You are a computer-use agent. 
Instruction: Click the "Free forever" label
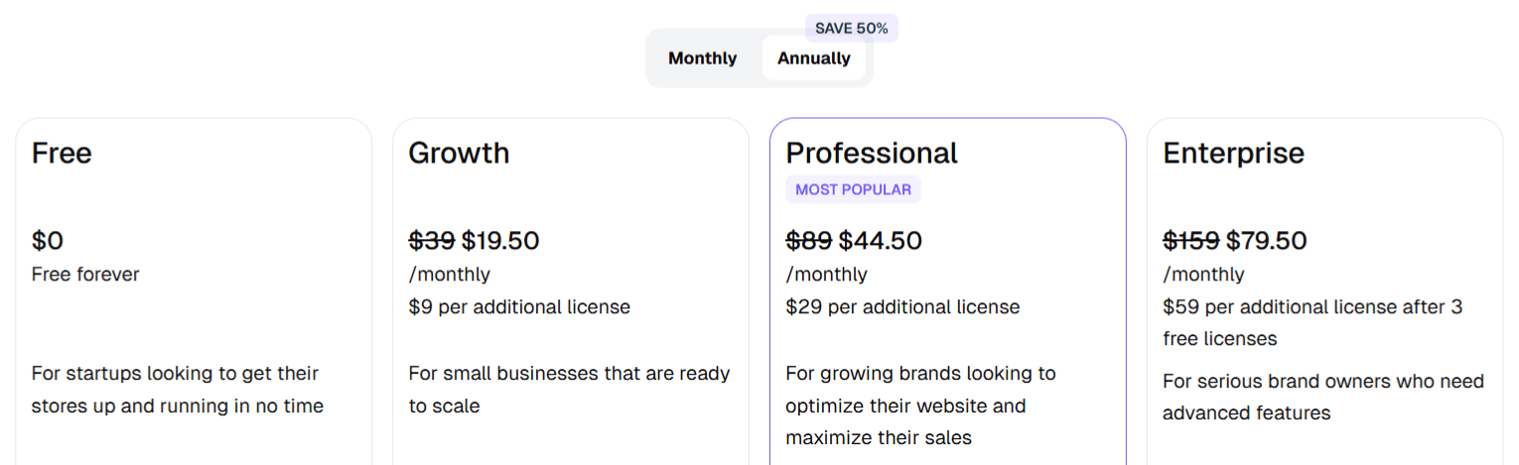pos(85,275)
